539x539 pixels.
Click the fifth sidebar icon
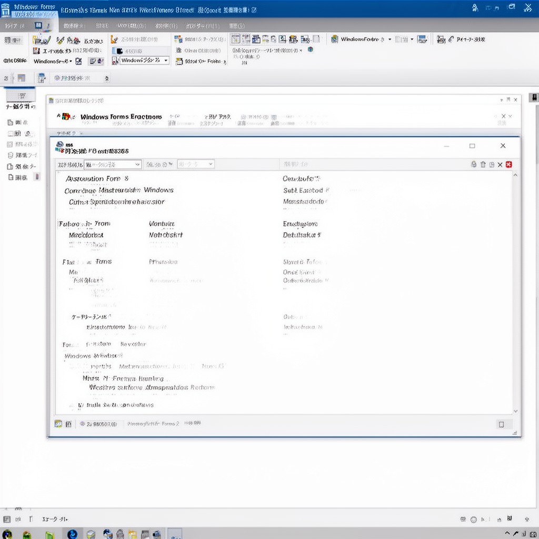tap(10, 166)
